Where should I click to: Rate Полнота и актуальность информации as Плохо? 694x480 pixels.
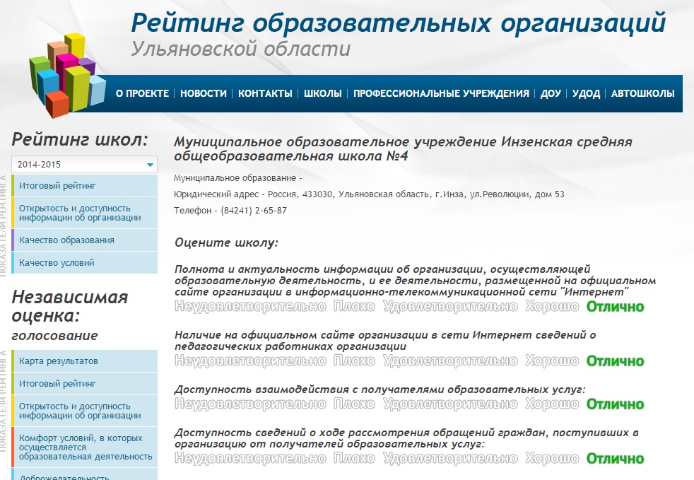354,306
